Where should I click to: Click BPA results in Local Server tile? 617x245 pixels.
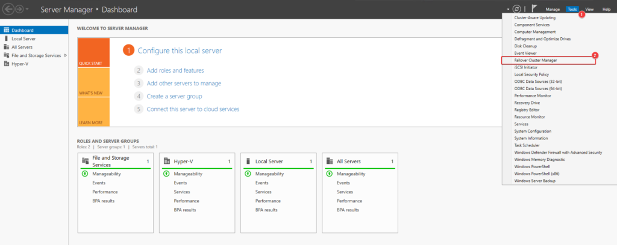(x=266, y=210)
